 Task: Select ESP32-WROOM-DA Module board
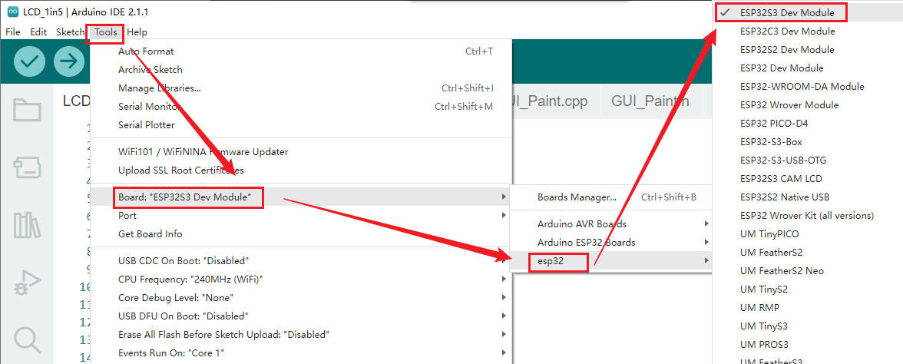click(808, 86)
